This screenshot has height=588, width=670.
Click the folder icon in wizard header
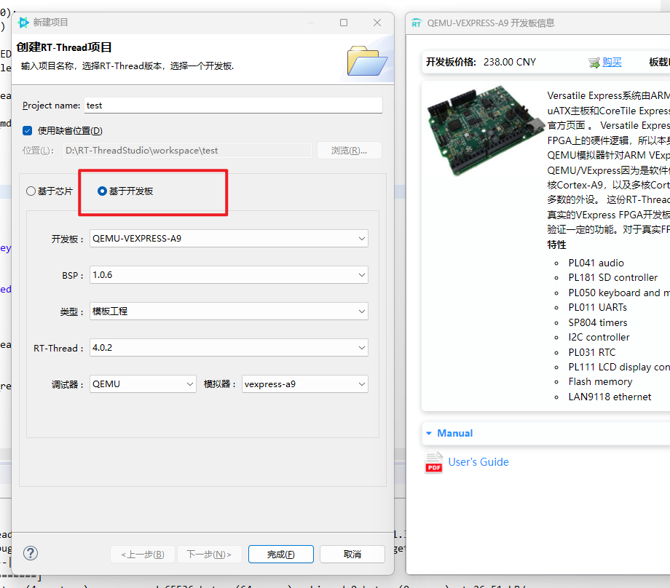368,60
